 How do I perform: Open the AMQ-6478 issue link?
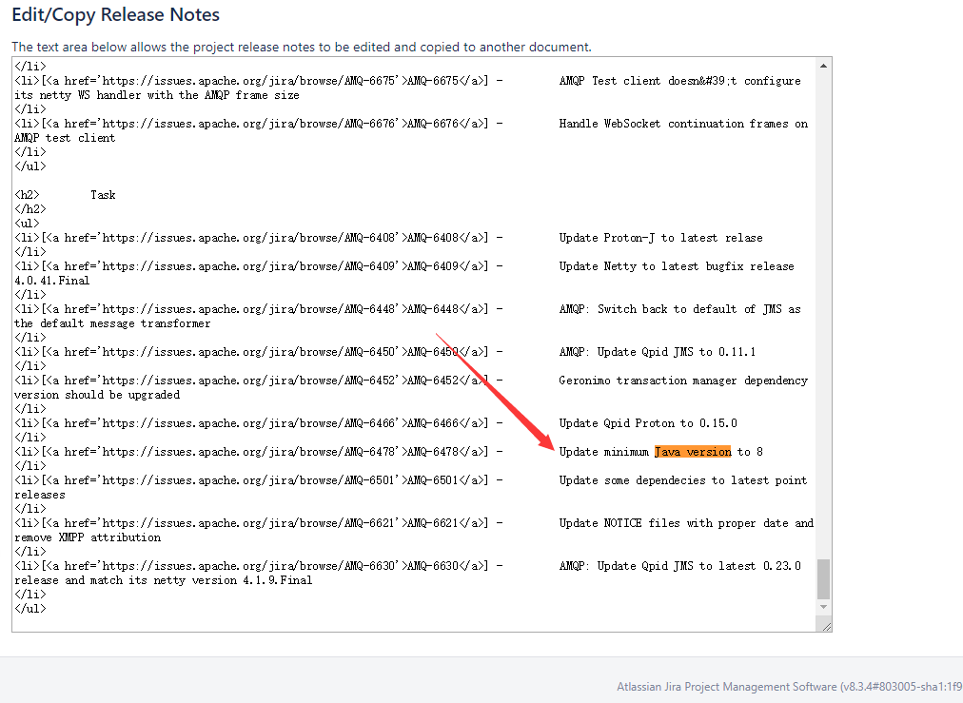coord(430,451)
